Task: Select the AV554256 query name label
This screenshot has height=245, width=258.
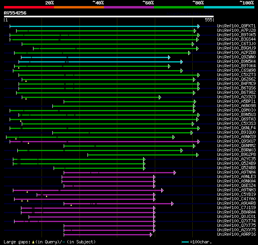Action: 15,13
